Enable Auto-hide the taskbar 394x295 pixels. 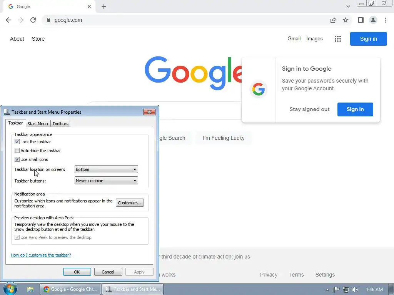coord(17,151)
